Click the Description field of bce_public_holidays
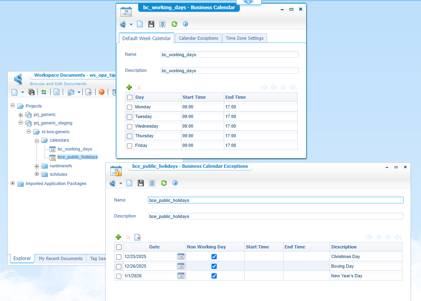421x301 pixels. (x=275, y=216)
